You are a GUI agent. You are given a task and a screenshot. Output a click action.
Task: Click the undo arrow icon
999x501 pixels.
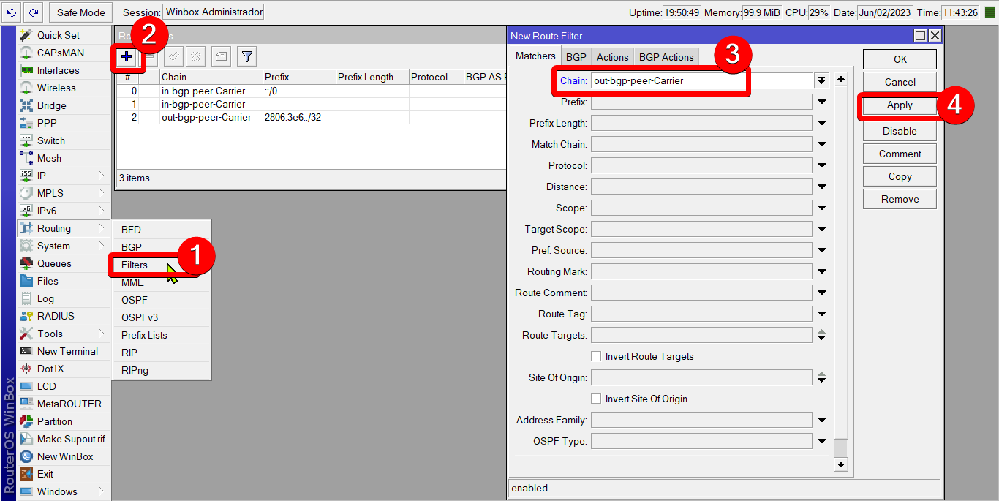click(11, 12)
